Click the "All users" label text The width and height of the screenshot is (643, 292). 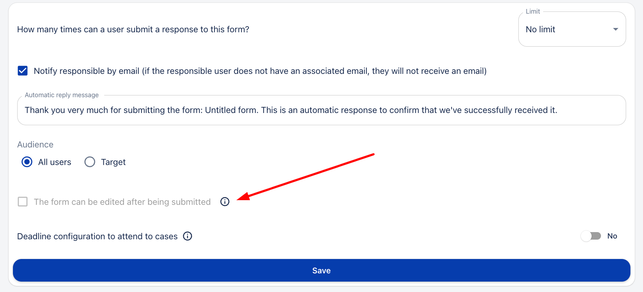coord(55,162)
